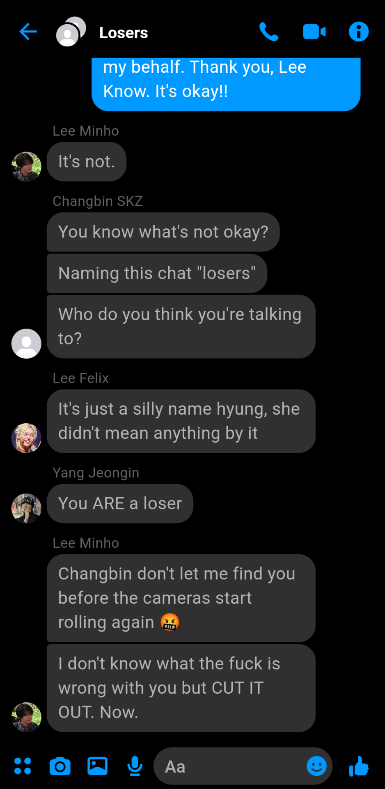
Task: Open the group avatar in the header
Action: tap(71, 32)
